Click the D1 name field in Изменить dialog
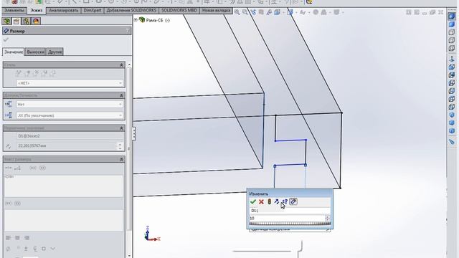The height and width of the screenshot is (258, 459). tap(290, 211)
